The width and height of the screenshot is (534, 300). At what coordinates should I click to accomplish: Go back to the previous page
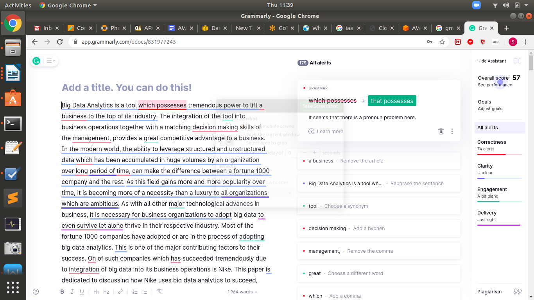35,42
